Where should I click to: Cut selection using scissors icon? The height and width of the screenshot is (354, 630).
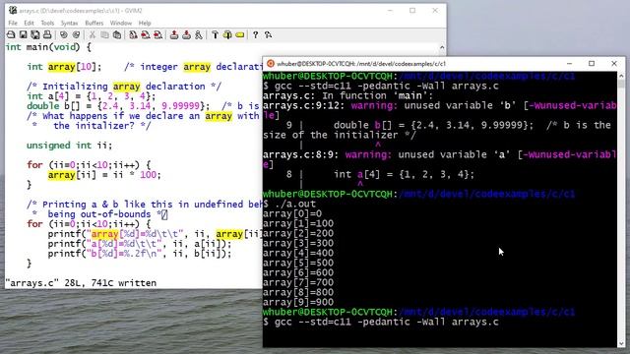(92, 35)
